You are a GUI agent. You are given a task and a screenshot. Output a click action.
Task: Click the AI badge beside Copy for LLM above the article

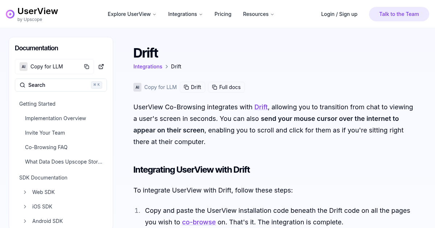click(137, 87)
